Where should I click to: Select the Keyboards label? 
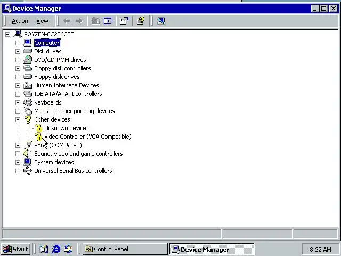click(x=48, y=102)
